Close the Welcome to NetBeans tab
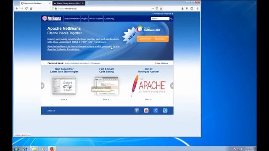This screenshot has height=151, width=269. coord(50,3)
